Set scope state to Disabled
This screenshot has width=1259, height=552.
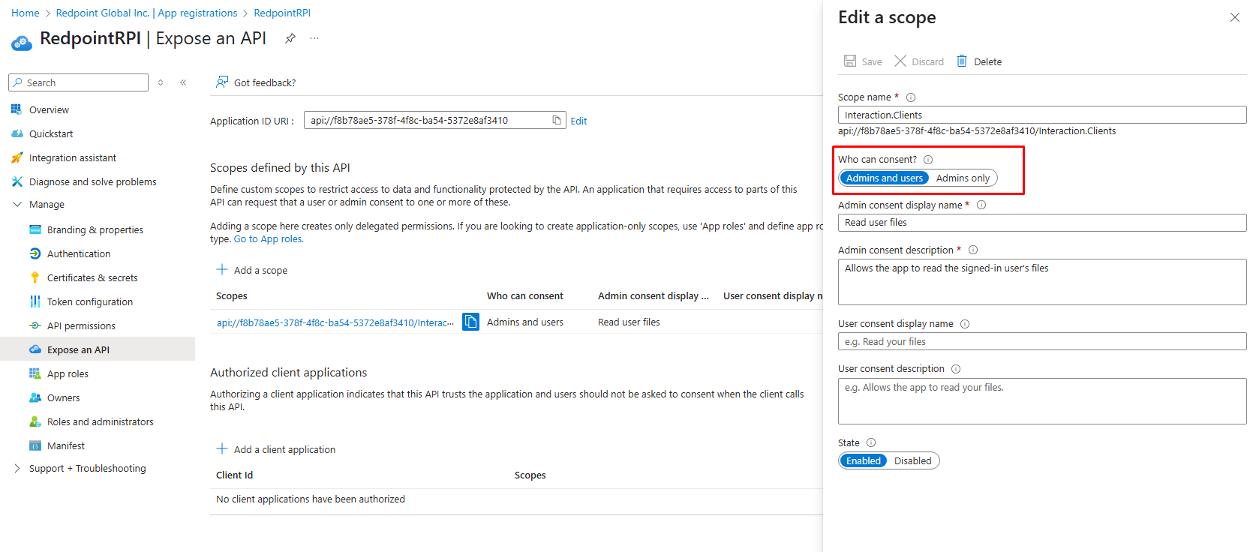912,461
